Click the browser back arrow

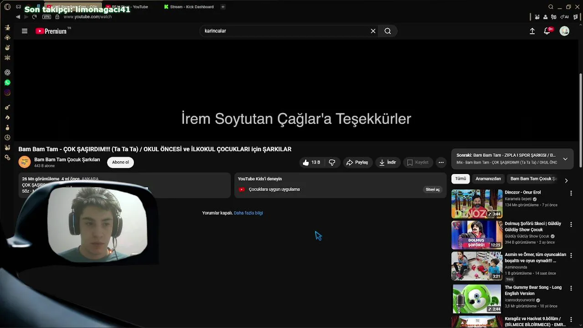click(18, 17)
